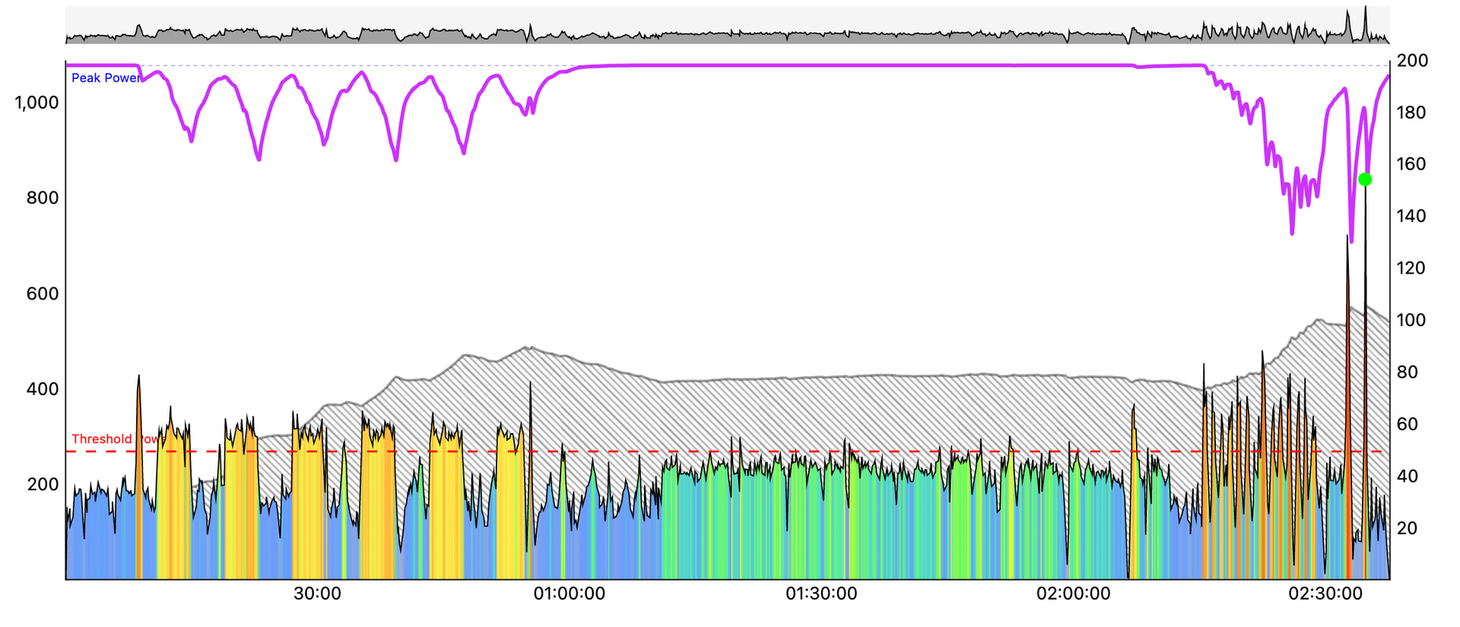Click the gray overview mini chart at top
This screenshot has height=627, width=1460.
coord(727,26)
